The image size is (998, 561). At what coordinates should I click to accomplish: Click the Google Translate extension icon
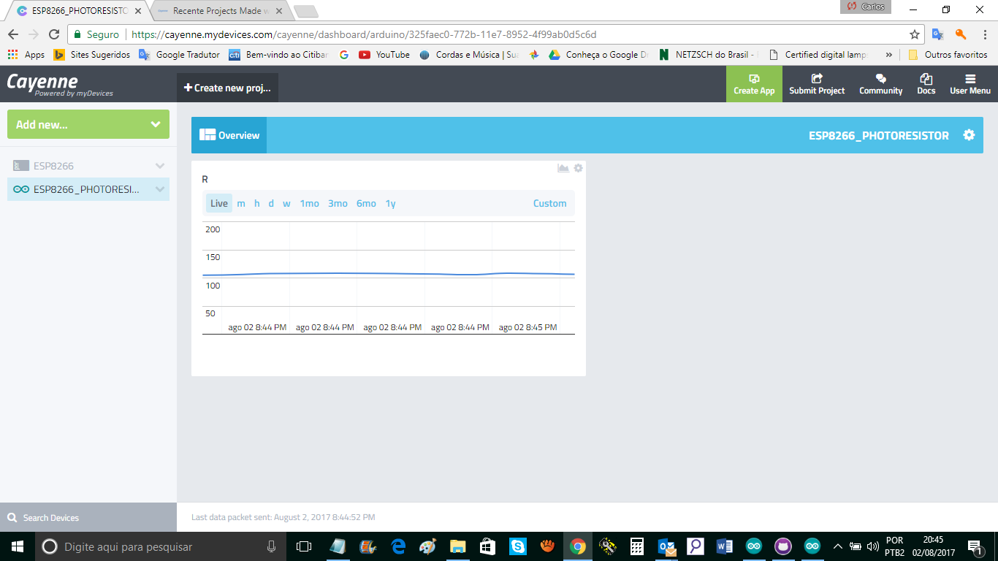pos(938,34)
